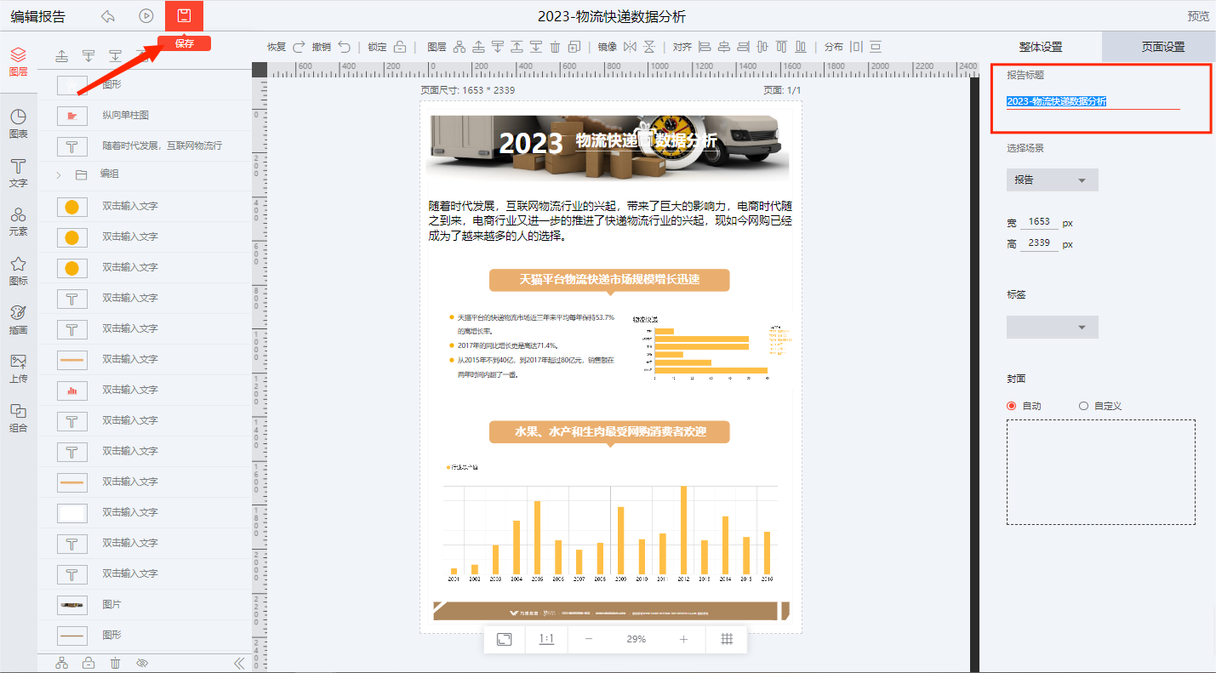Click the 29% zoom percentage value
Image resolution: width=1216 pixels, height=673 pixels.
(x=636, y=639)
